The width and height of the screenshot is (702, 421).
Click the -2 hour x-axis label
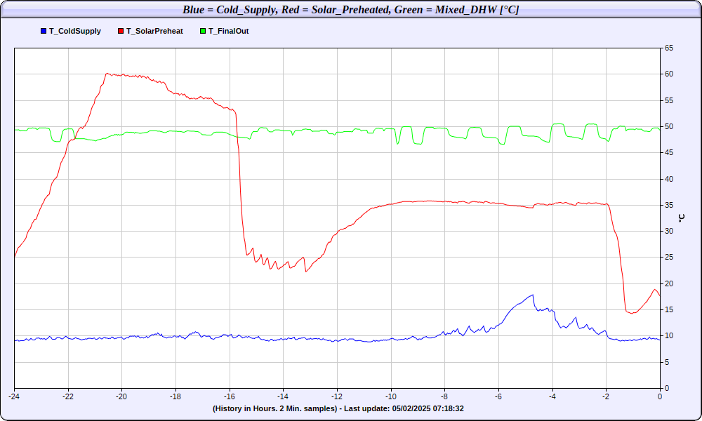[607, 396]
